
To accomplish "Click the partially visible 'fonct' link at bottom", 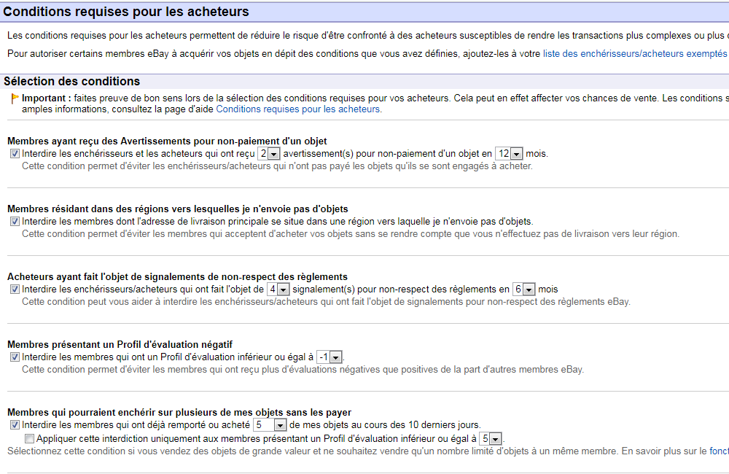I will click(719, 451).
